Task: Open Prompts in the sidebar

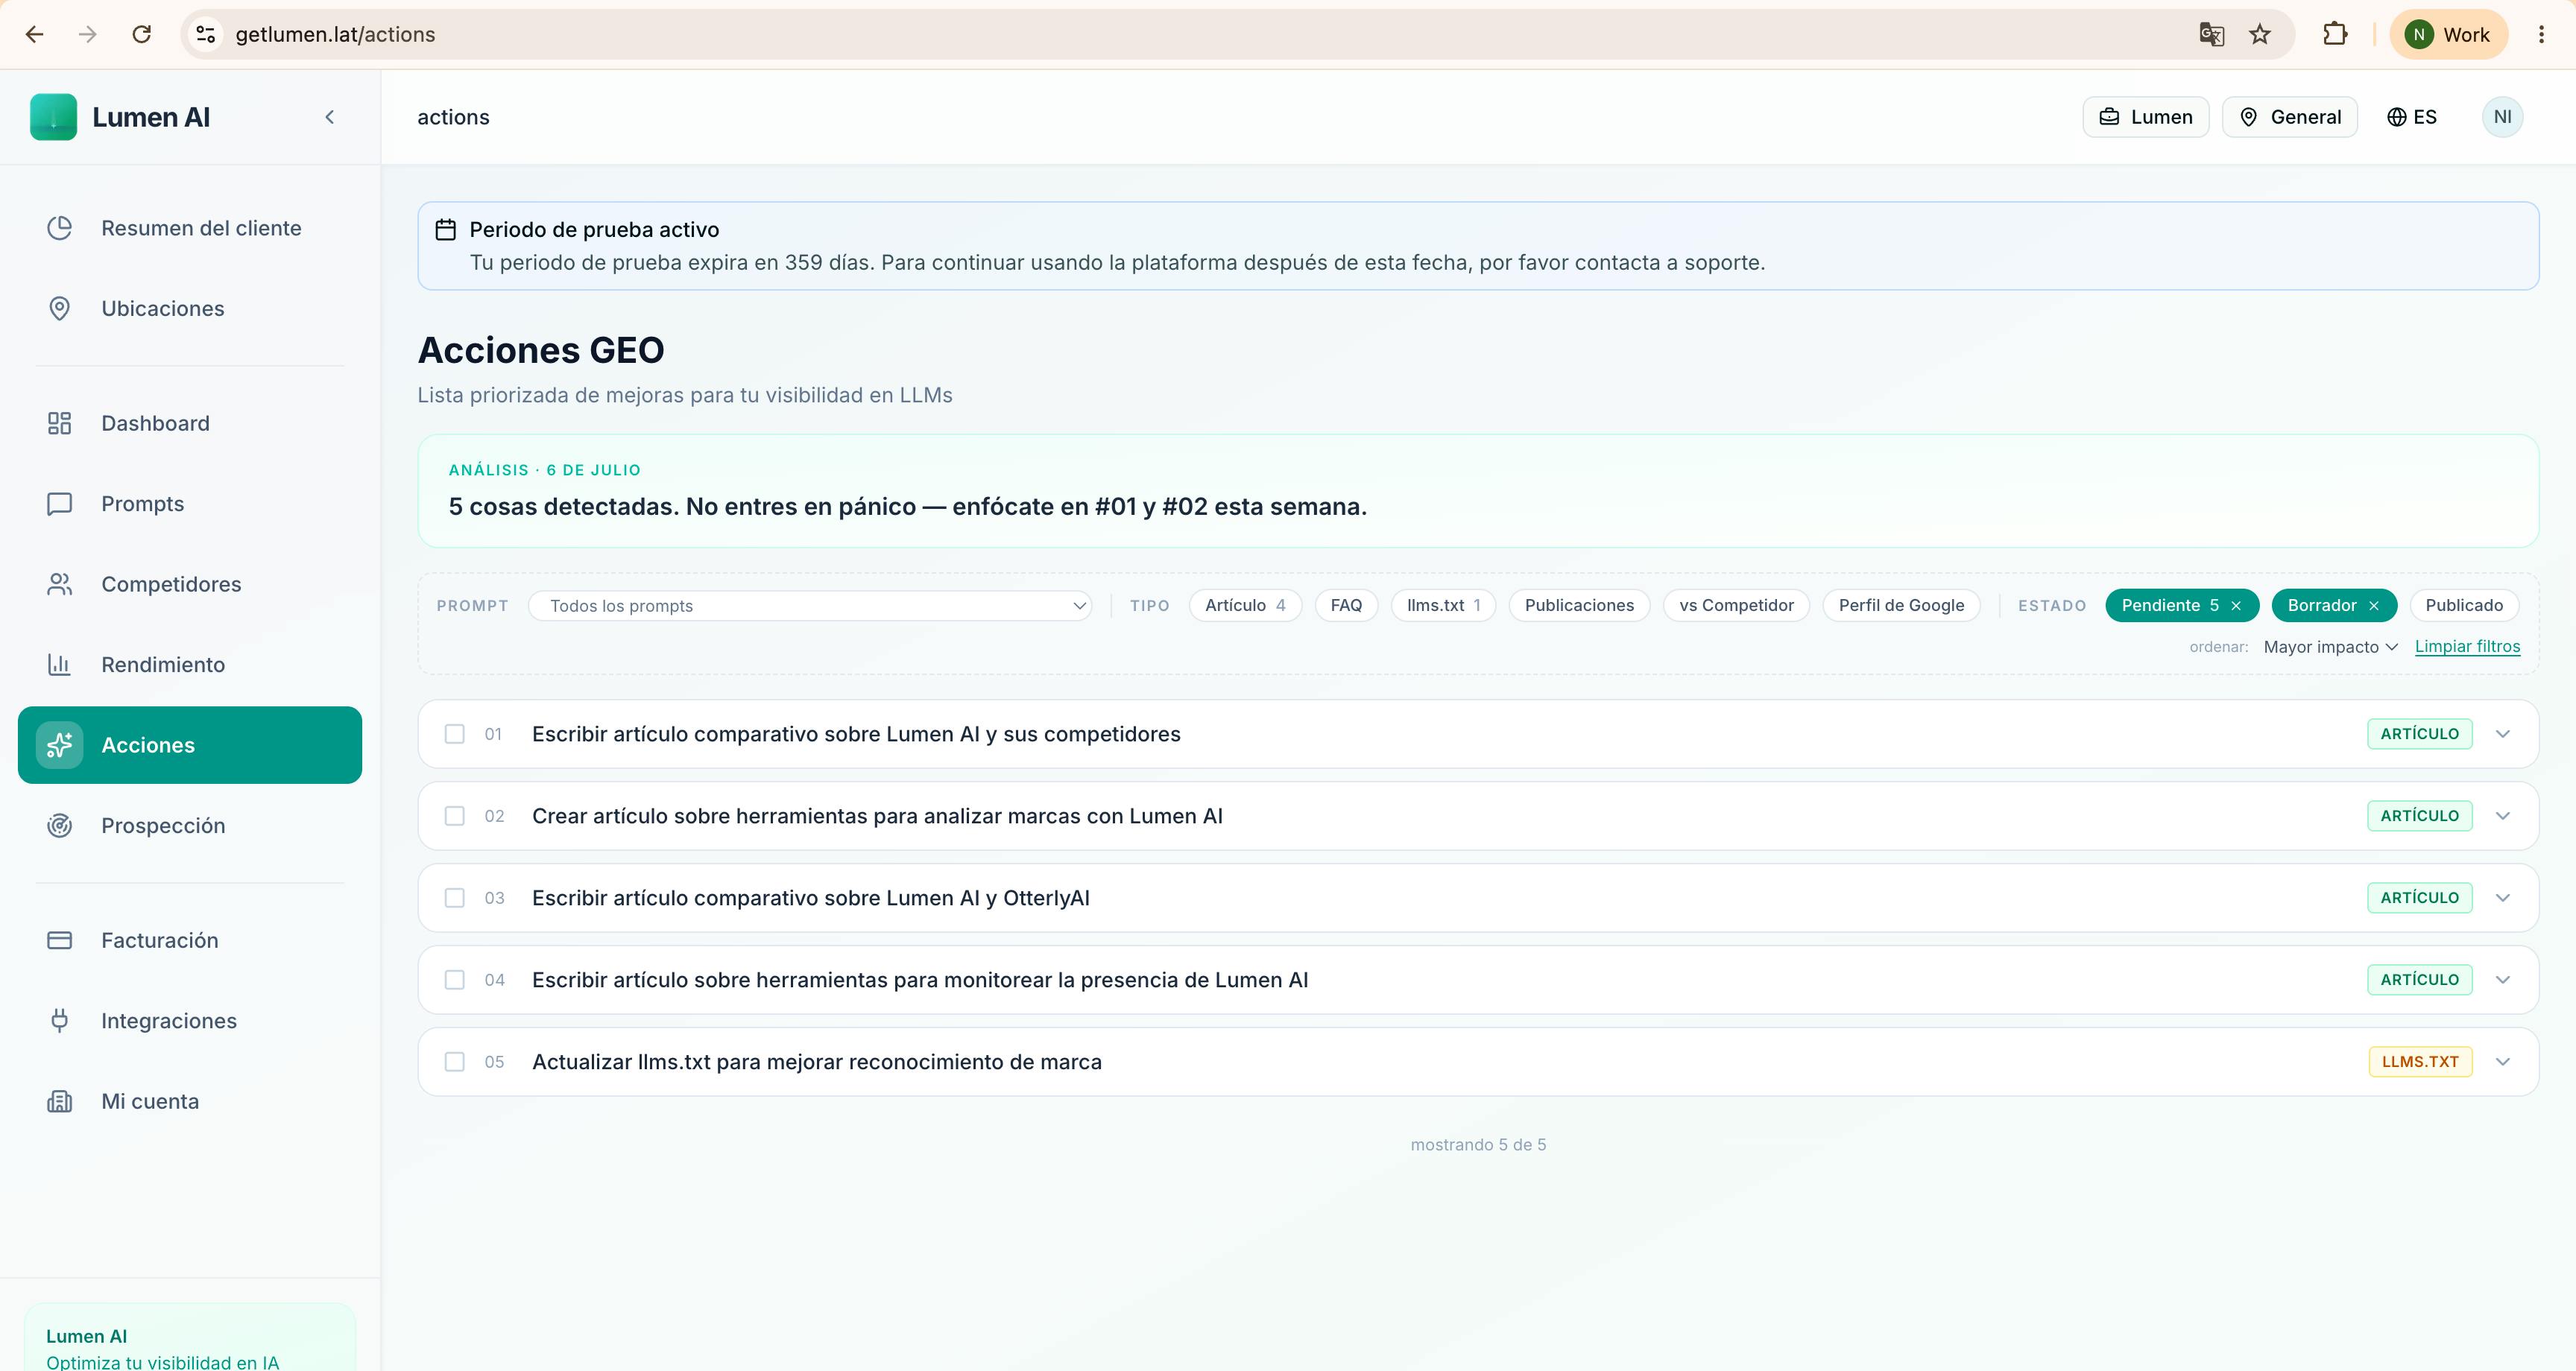Action: pyautogui.click(x=190, y=504)
